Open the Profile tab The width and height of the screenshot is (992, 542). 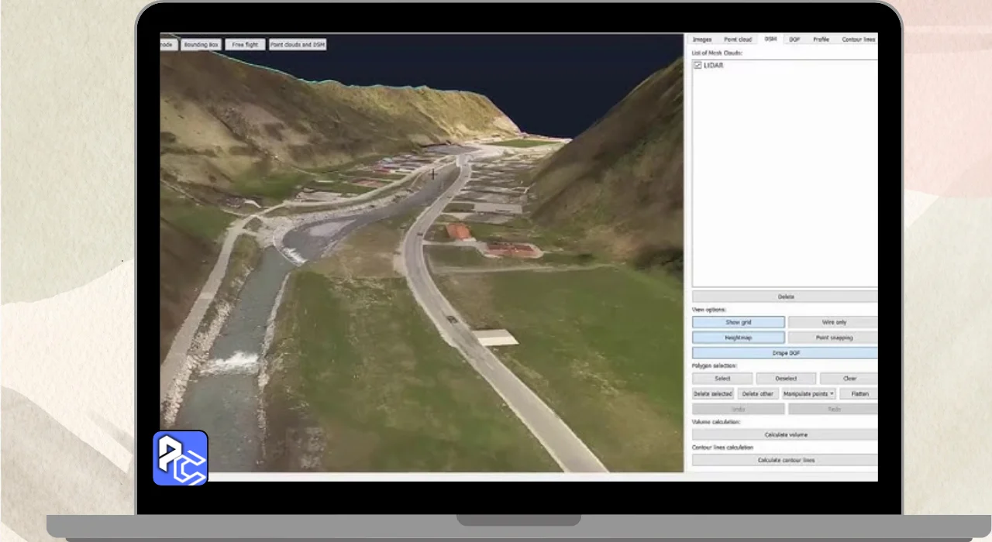[x=821, y=39]
